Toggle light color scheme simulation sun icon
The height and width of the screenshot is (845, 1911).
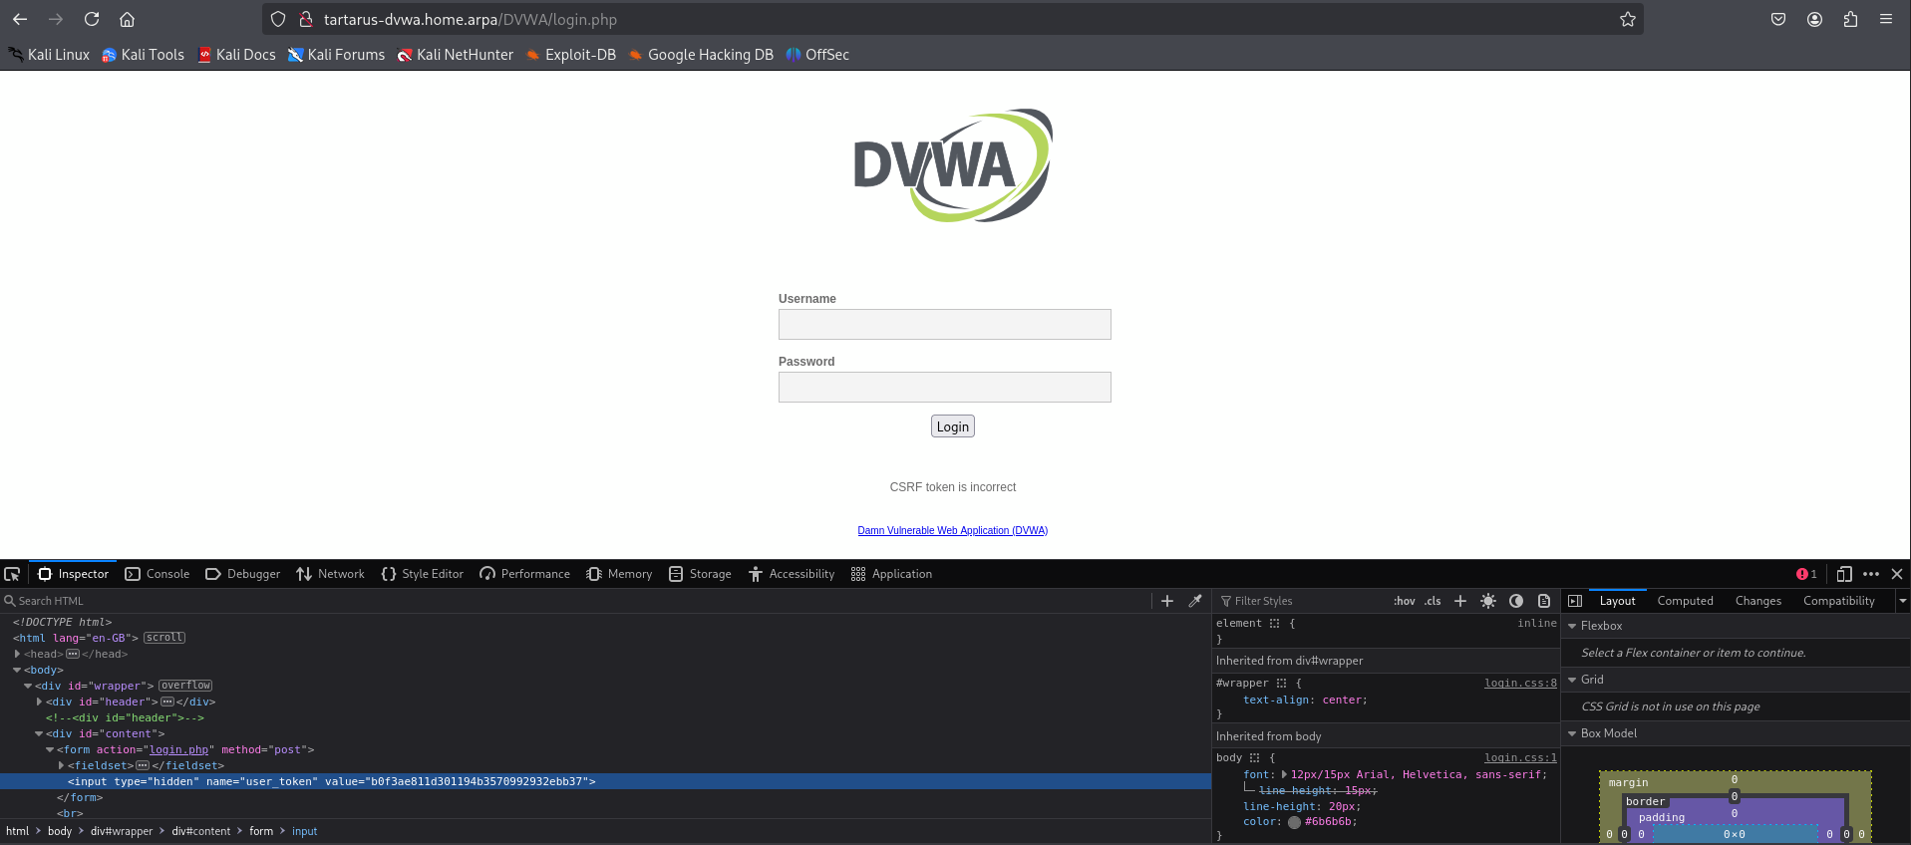1488,601
